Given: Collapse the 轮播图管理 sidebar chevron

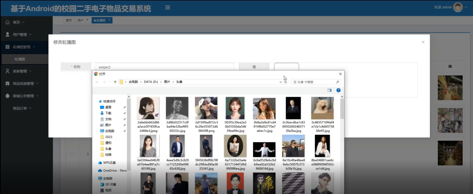Looking at the screenshot, I should [34, 47].
